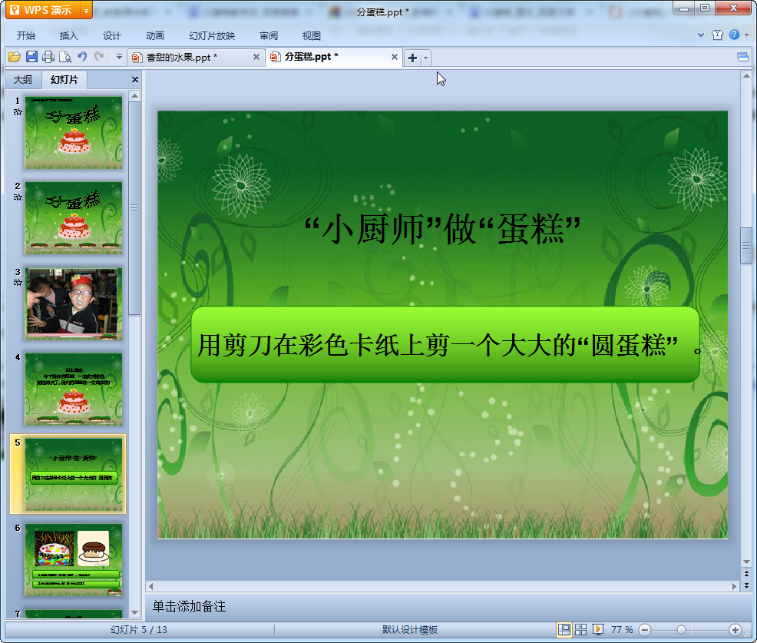This screenshot has width=757, height=643.
Task: Switch to the 幻灯片 panel tab
Action: (x=64, y=80)
